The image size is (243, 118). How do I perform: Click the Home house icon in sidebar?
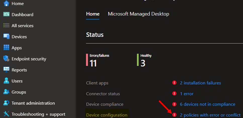click(x=6, y=3)
